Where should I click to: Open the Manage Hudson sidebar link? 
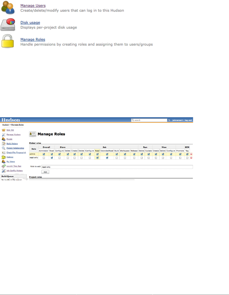(14, 135)
